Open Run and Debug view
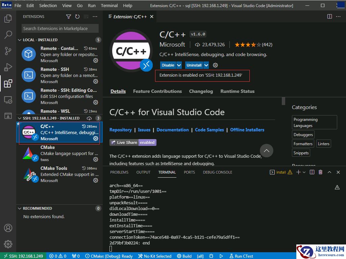 pyautogui.click(x=8, y=67)
